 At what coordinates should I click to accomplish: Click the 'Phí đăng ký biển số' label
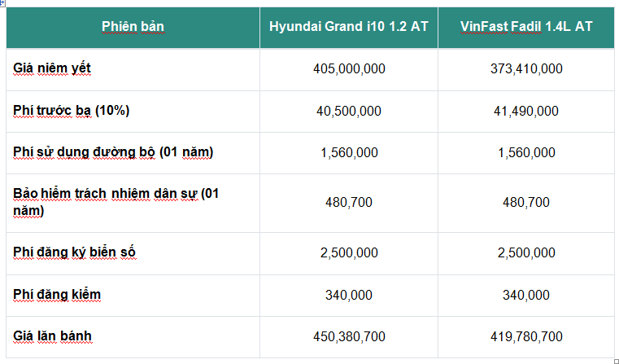click(x=74, y=252)
